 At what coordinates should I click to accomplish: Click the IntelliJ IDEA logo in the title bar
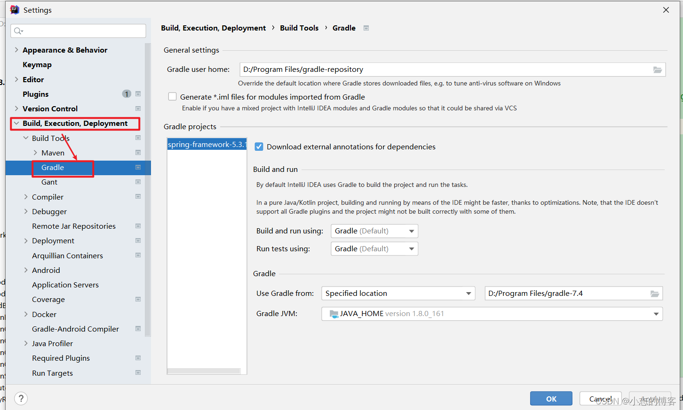15,10
